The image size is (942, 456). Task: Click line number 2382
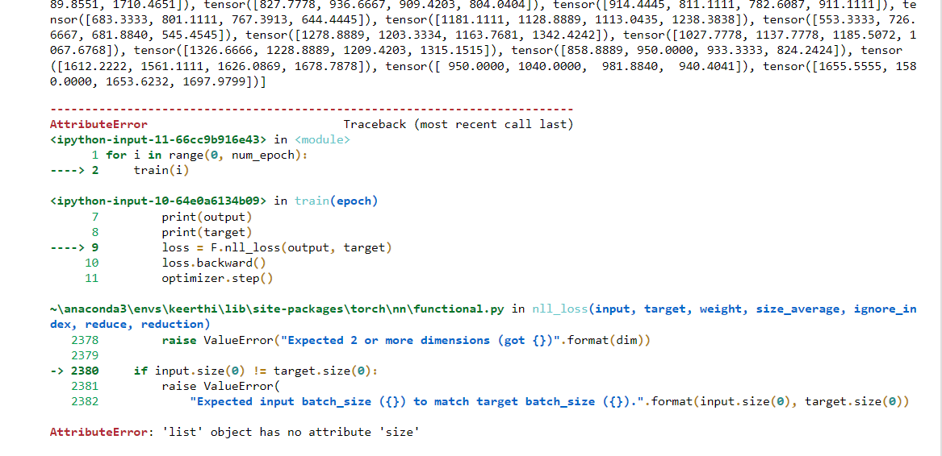85,401
